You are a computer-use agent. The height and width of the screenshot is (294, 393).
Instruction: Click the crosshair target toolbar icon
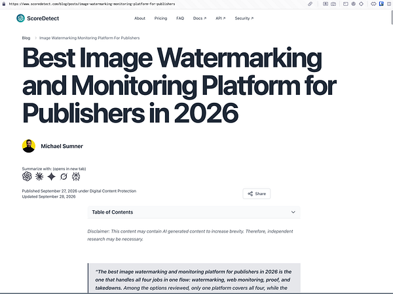tap(361, 4)
